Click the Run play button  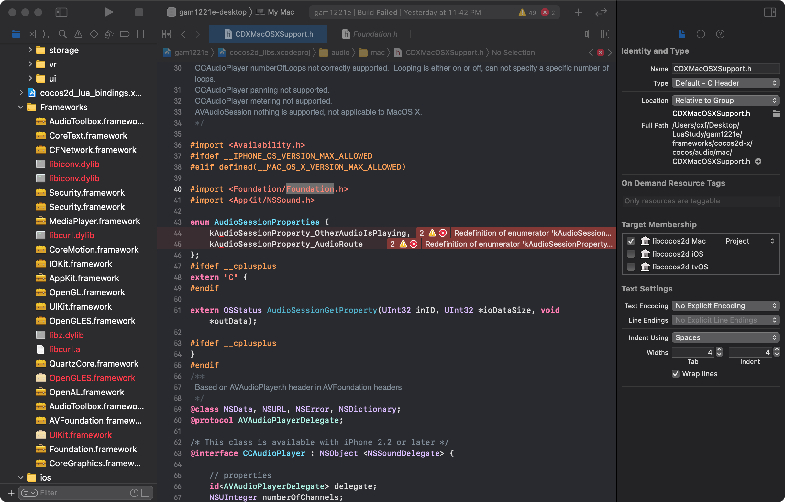point(108,12)
